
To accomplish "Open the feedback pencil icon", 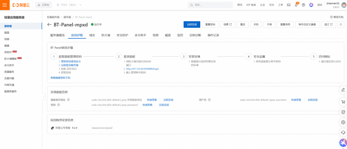I will [343, 90].
